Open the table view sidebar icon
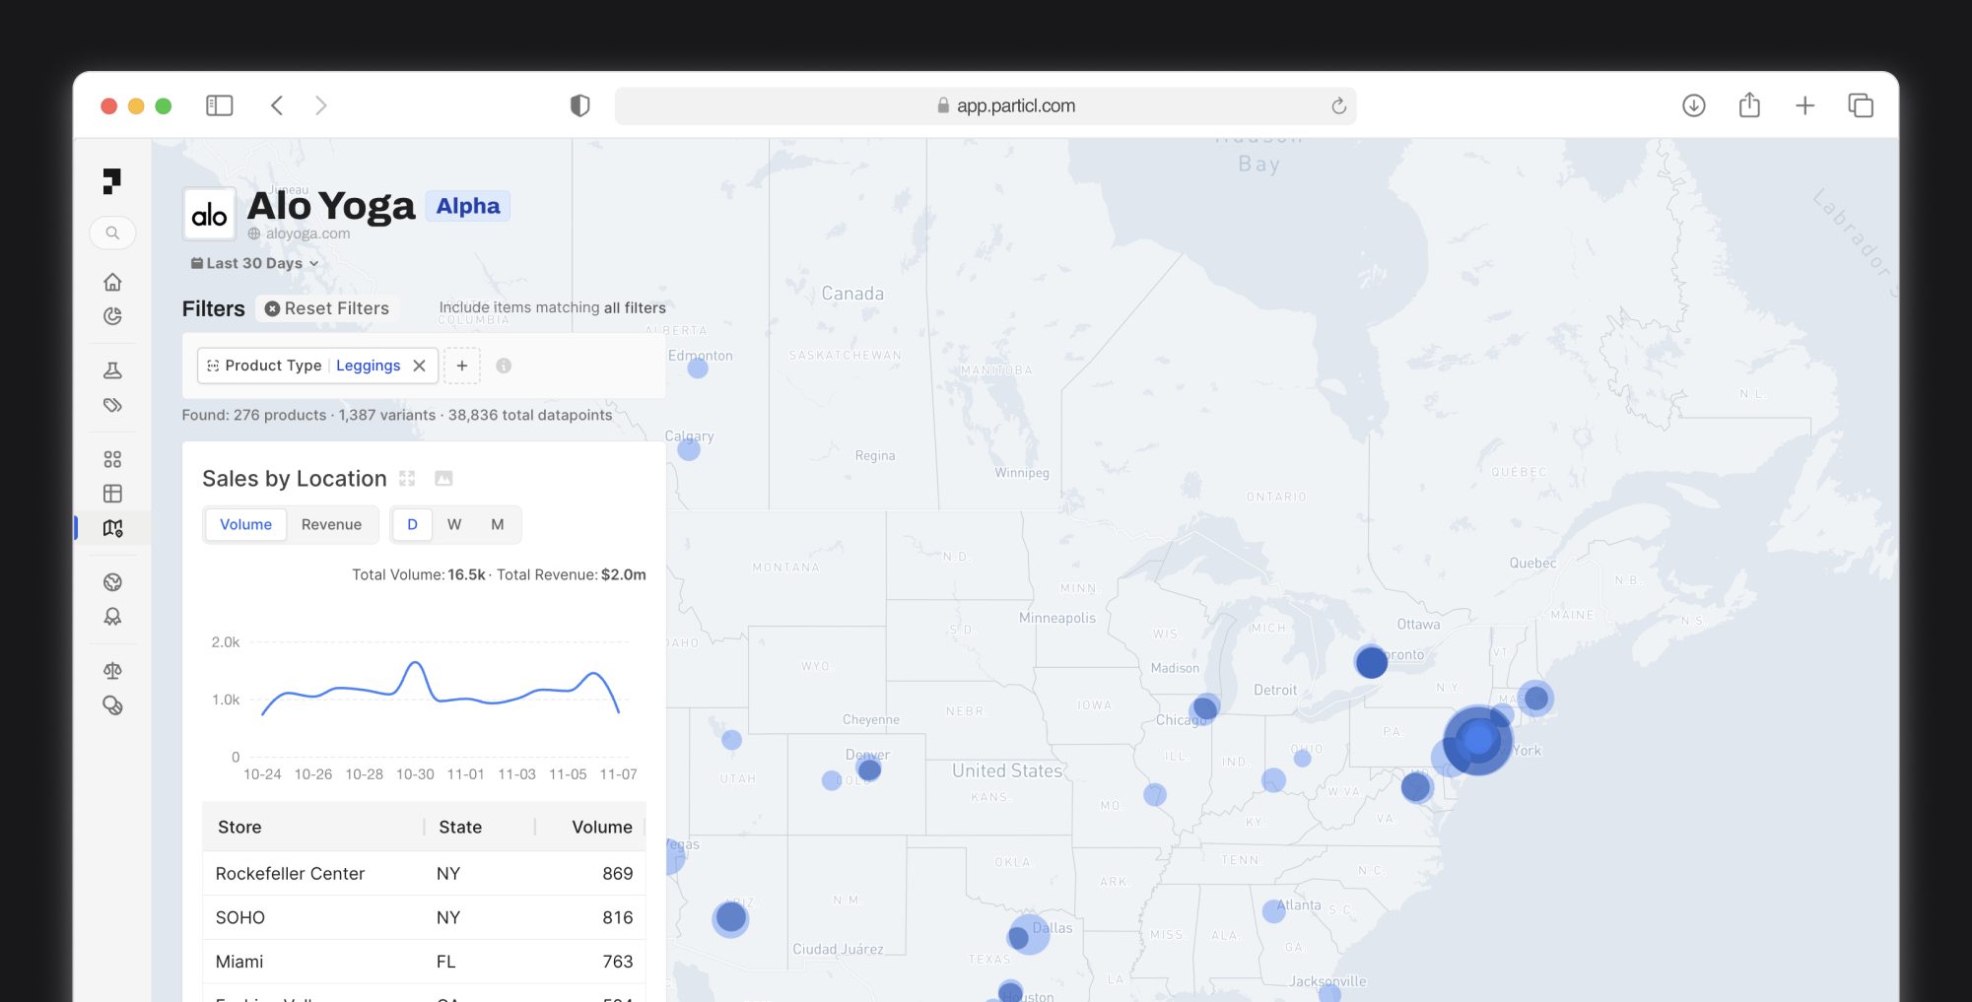 [112, 494]
